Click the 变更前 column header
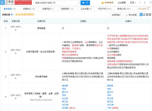152x111 pixels. pos(83,21)
